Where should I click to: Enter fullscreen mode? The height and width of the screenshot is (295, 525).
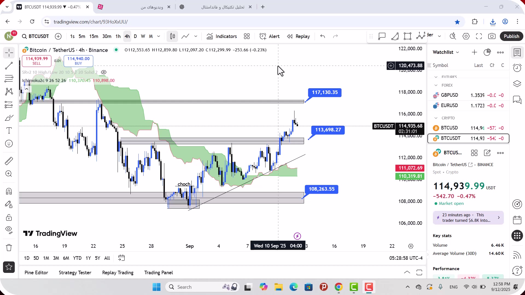pos(479,36)
